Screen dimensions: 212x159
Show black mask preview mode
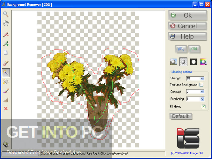tap(194, 62)
